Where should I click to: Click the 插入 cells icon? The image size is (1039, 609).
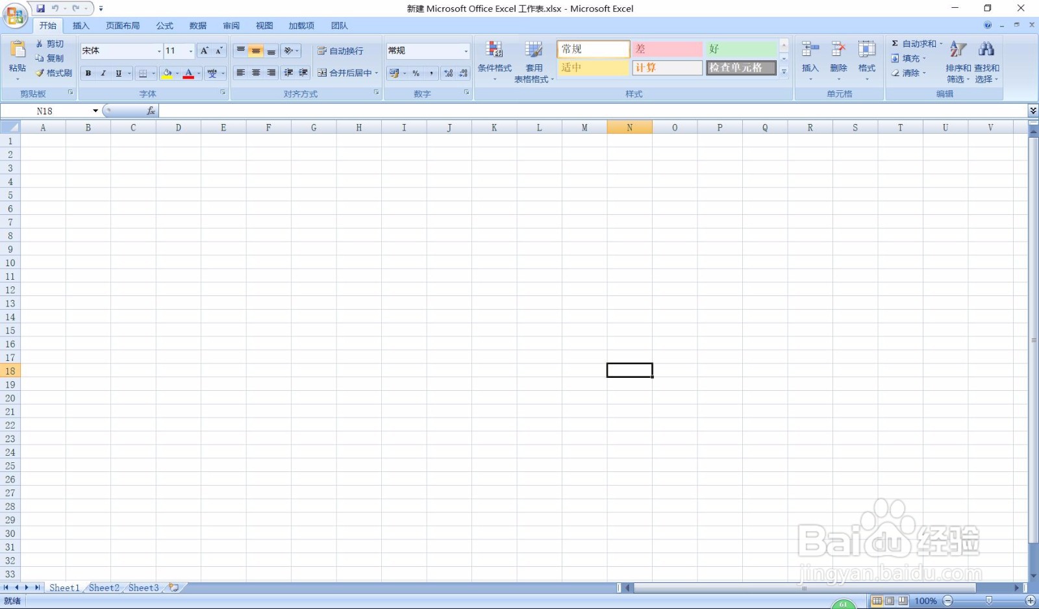(x=810, y=50)
